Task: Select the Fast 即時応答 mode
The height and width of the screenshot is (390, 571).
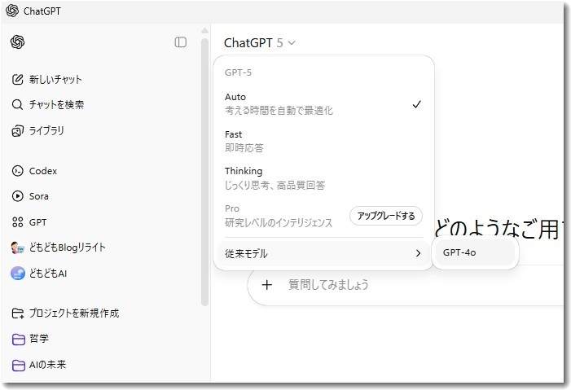Action: (323, 142)
